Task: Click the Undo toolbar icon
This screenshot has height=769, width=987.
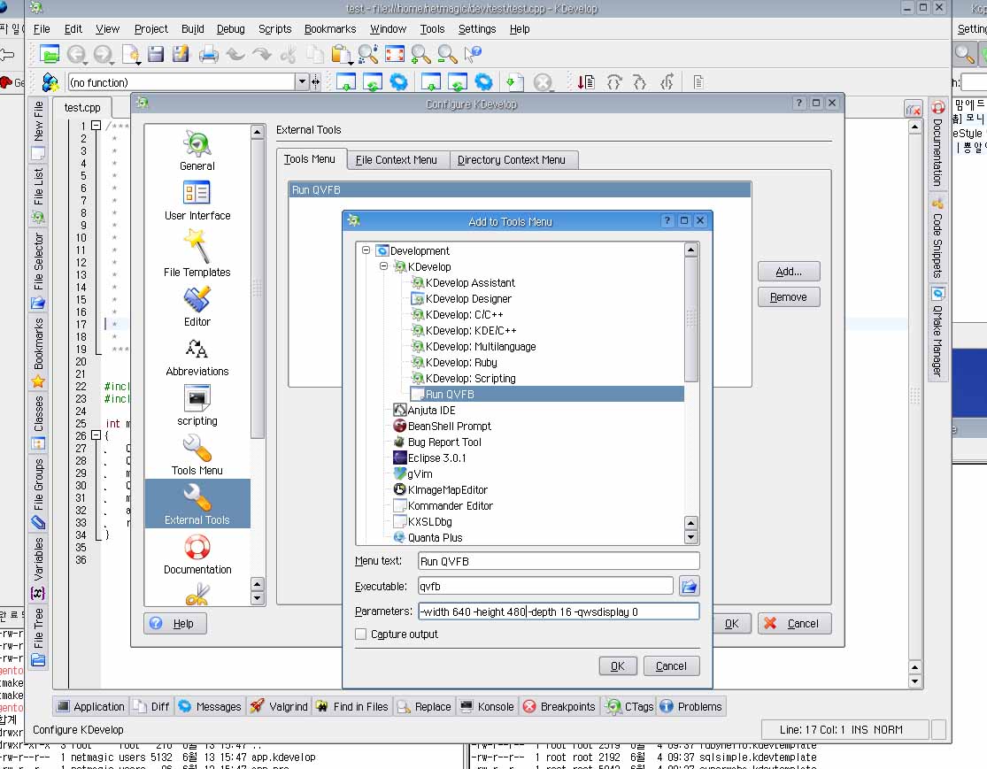Action: coord(235,54)
